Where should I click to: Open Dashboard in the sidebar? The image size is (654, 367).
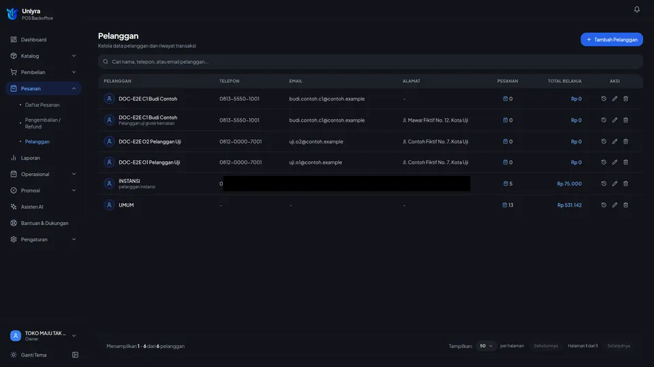point(44,39)
